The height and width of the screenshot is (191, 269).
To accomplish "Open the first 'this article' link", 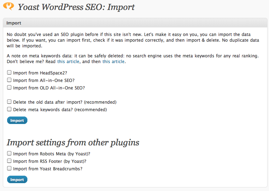I will pos(68,62).
